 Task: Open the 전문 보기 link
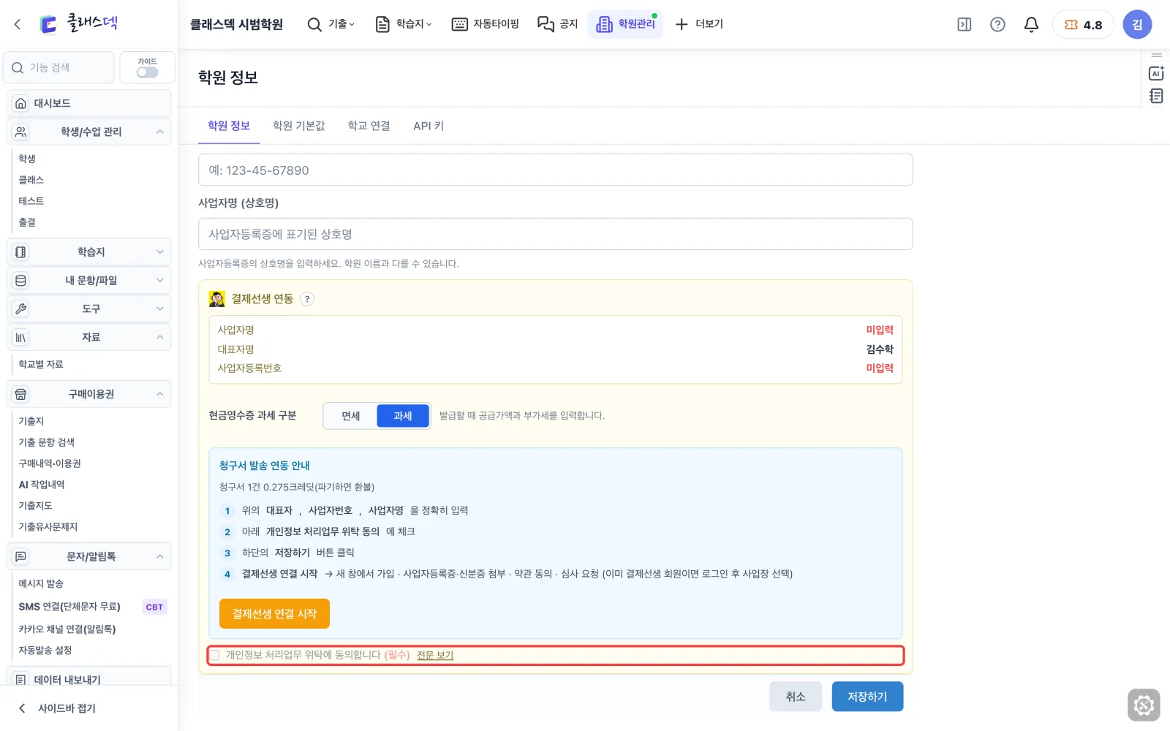point(435,655)
